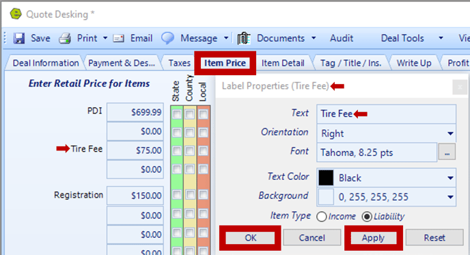Screen dimensions: 470x255
Task: Switch to the Payment & Des... tab
Action: (x=122, y=63)
